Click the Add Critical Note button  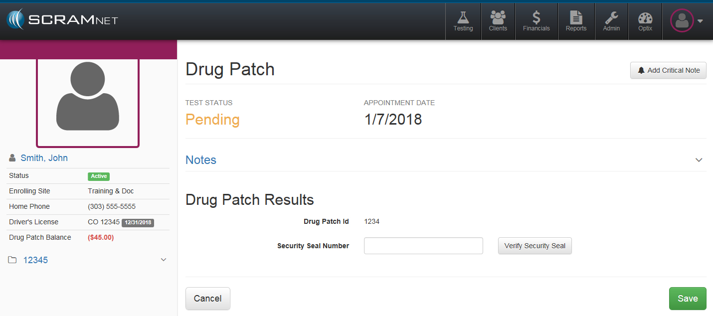(668, 70)
